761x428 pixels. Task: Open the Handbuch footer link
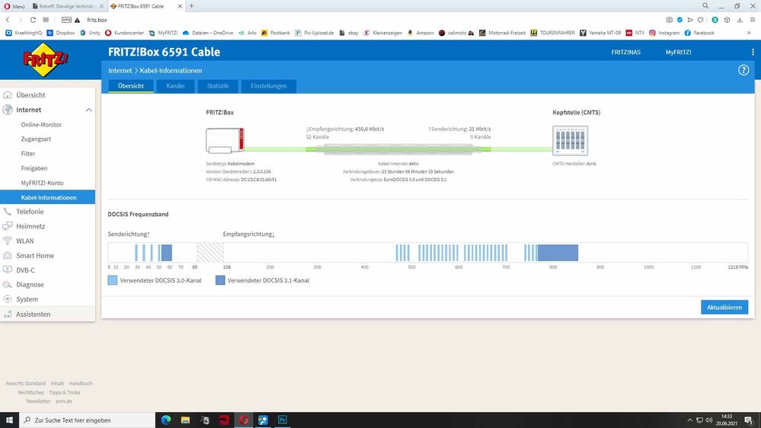tap(81, 383)
